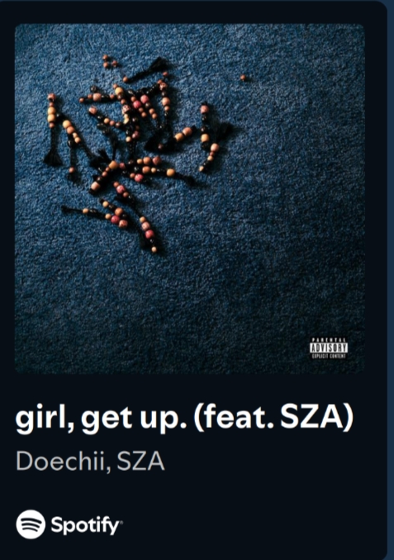This screenshot has width=394, height=560.
Task: Click the words get up. in the title
Action: coord(134,419)
